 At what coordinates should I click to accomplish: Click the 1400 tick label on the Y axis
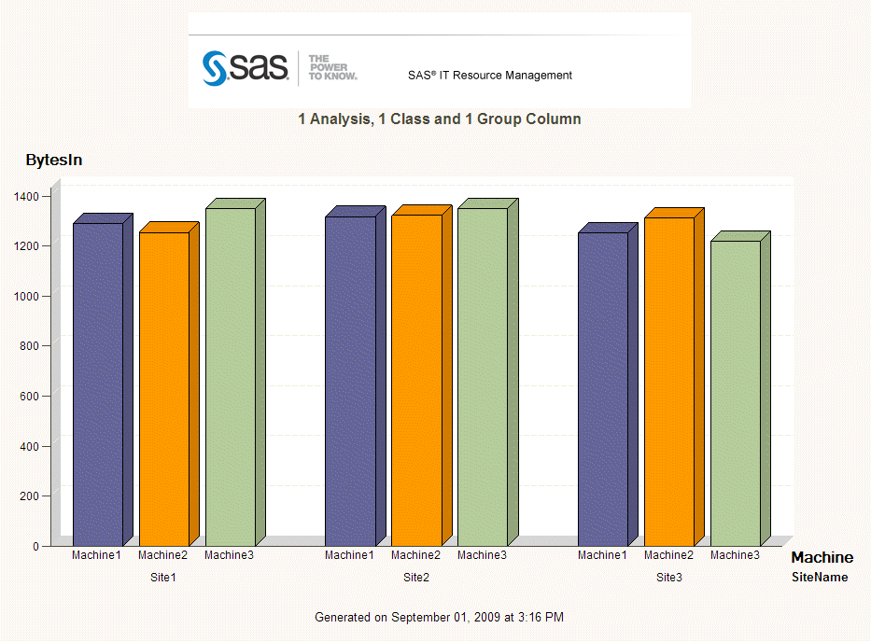(25, 197)
